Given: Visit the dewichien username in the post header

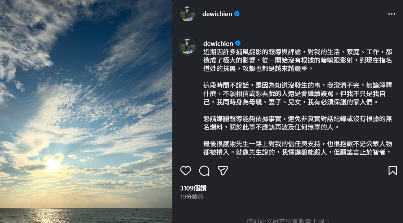Looking at the screenshot, I should tap(217, 14).
